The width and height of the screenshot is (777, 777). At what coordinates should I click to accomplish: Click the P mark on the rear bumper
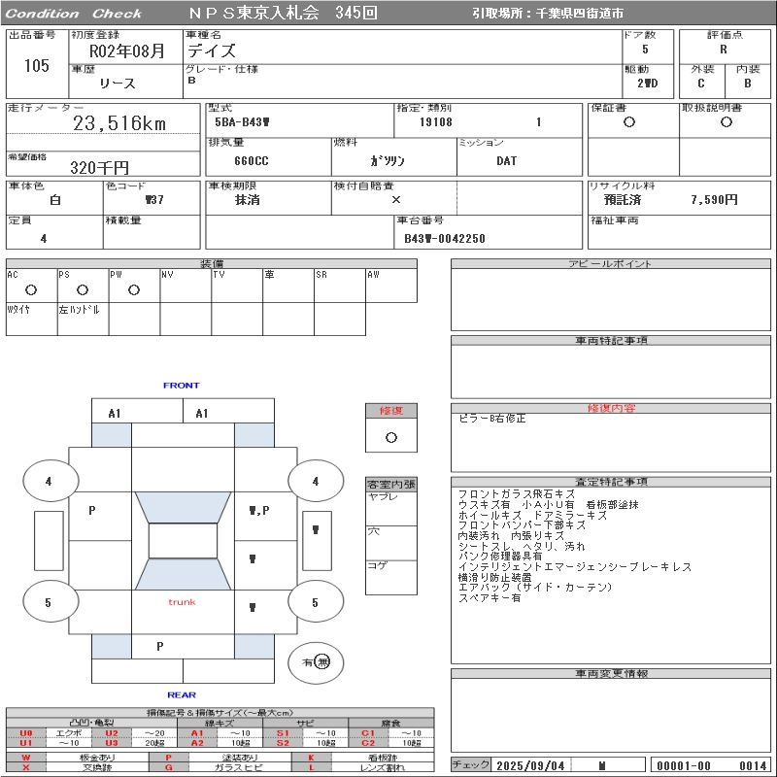pos(159,646)
